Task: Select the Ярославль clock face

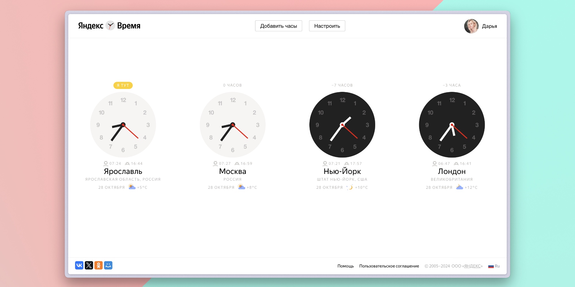Action: point(123,125)
